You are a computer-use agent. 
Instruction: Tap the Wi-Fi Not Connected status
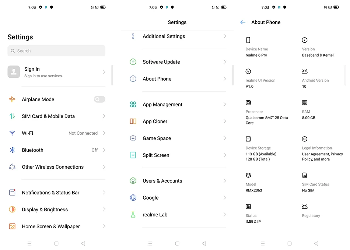coord(83,133)
